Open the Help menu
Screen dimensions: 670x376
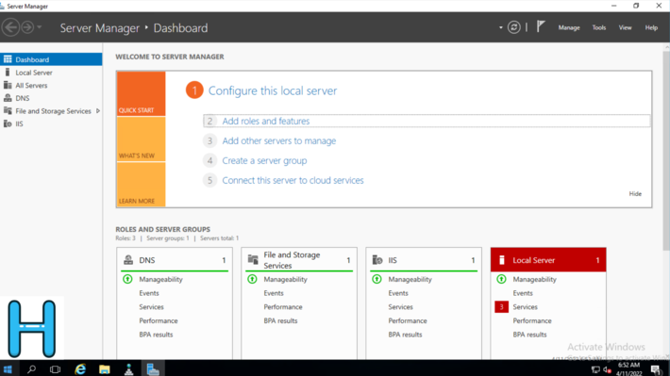[651, 27]
